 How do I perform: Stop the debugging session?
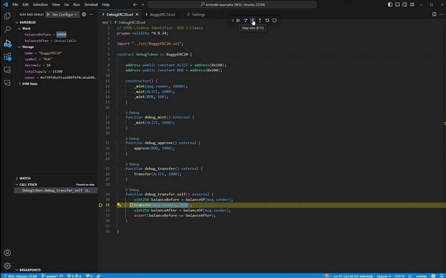[274, 20]
